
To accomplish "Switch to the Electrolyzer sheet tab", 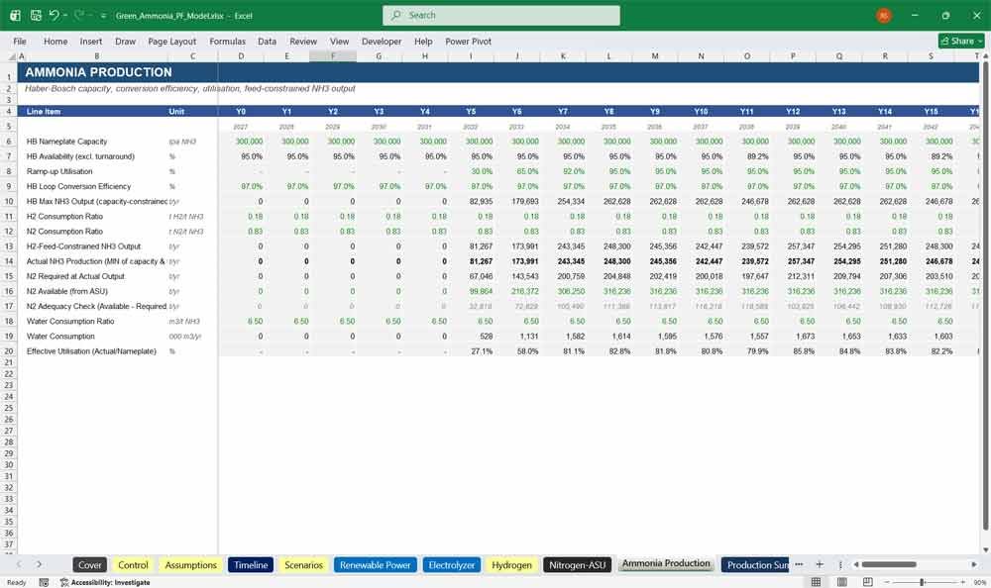I will coord(451,565).
